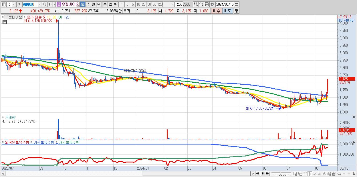Select interval 1 button
357x177 pixels.
[122, 4]
